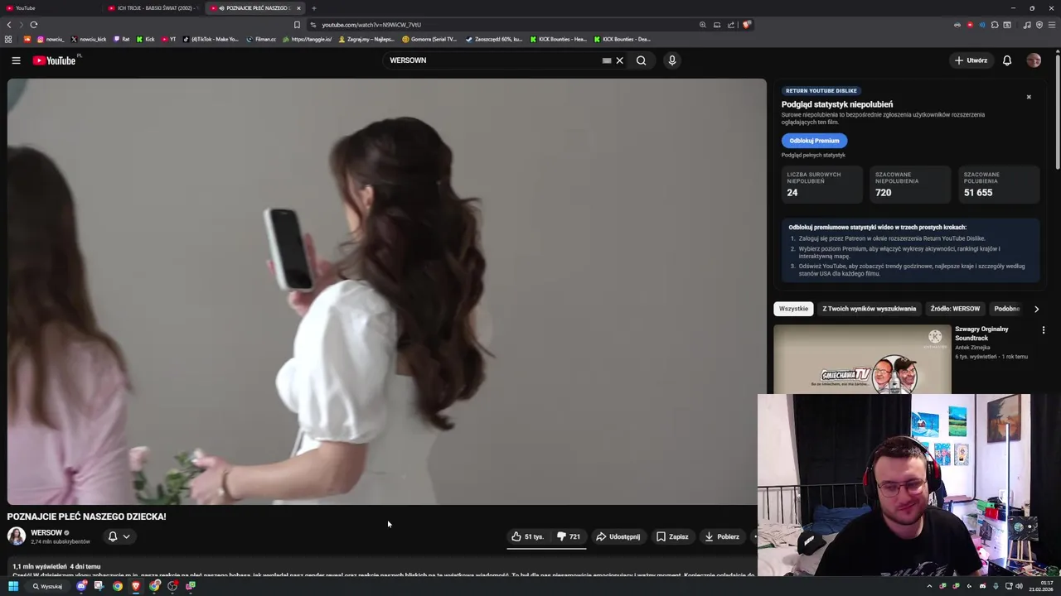Open the zoom control in address bar

click(x=703, y=25)
